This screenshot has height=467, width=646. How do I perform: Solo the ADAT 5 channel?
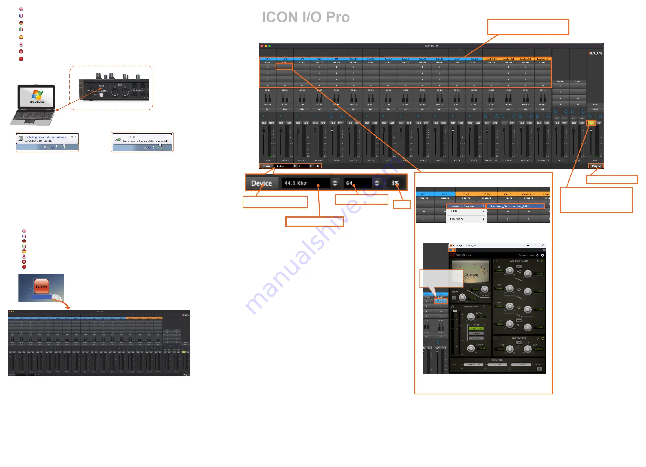(x=419, y=123)
